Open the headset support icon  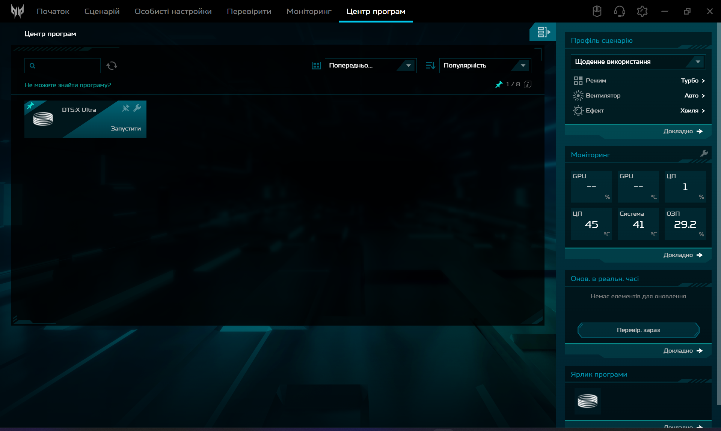pos(619,11)
